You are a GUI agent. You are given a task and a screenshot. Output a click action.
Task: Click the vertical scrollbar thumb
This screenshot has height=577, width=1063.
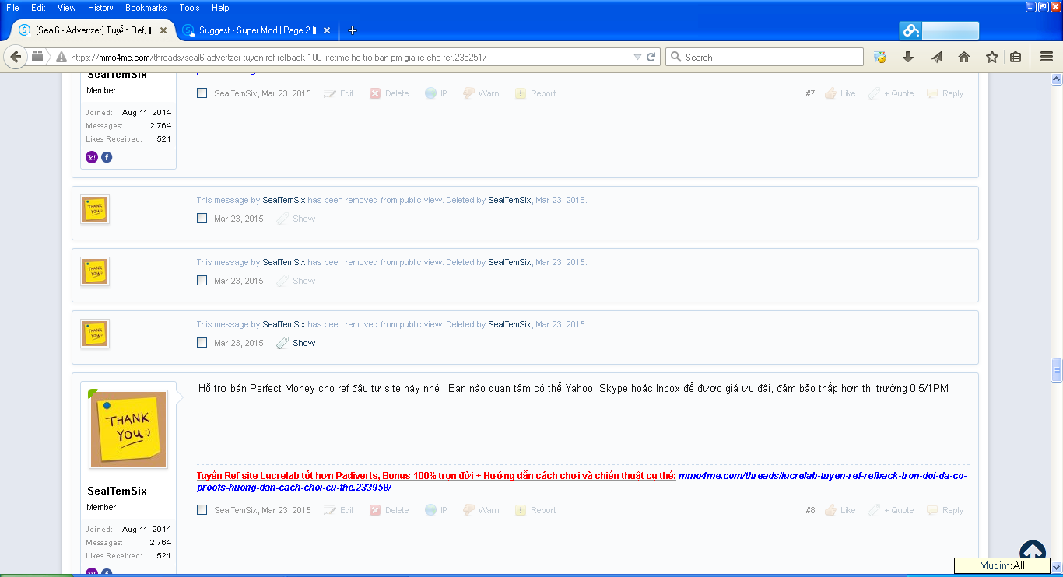1057,370
